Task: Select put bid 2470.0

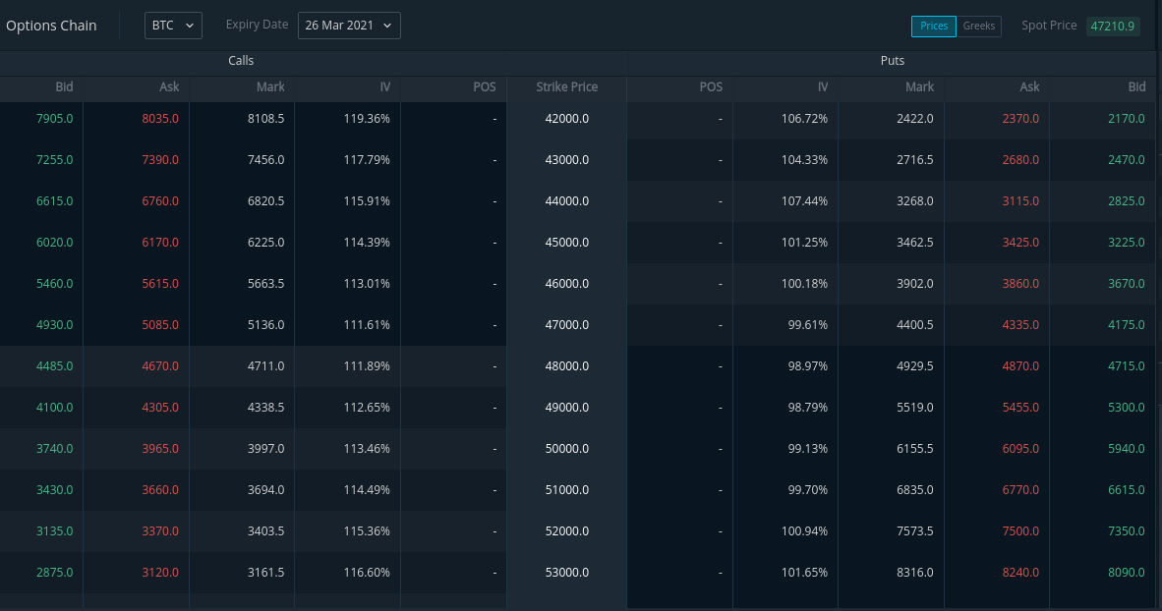Action: (1127, 160)
